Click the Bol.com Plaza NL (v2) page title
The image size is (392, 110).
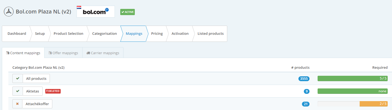pyautogui.click(x=43, y=12)
